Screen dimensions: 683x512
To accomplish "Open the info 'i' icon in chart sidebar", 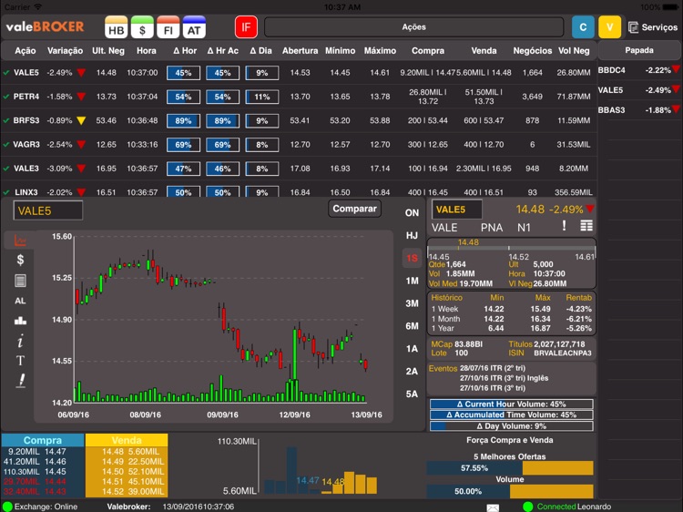I will 20,342.
